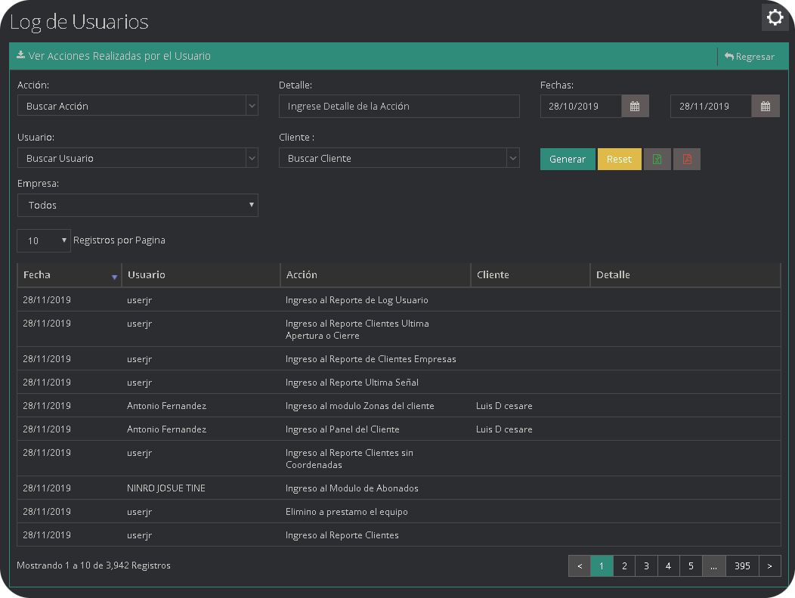795x598 pixels.
Task: Open the end date calendar picker
Action: [x=765, y=107]
